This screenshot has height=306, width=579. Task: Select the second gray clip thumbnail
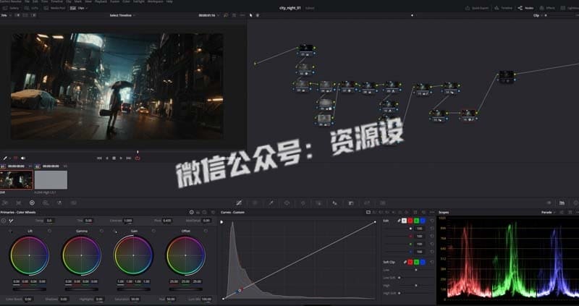(51, 179)
